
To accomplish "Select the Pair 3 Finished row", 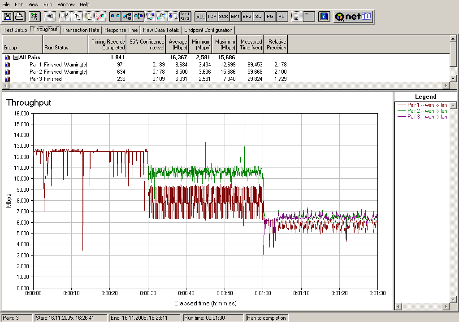I will point(46,79).
